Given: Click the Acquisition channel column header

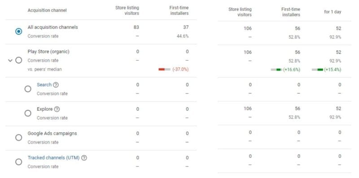Looking at the screenshot, I should click(47, 10).
